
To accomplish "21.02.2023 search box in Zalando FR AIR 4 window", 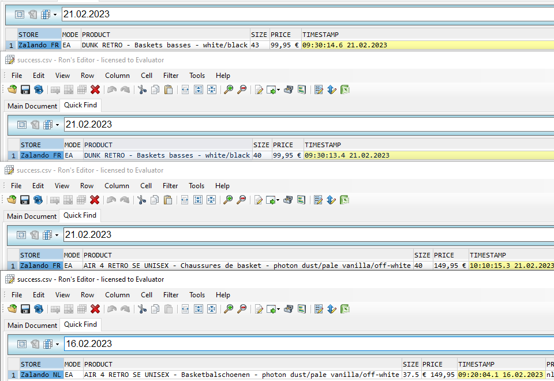I will [308, 235].
